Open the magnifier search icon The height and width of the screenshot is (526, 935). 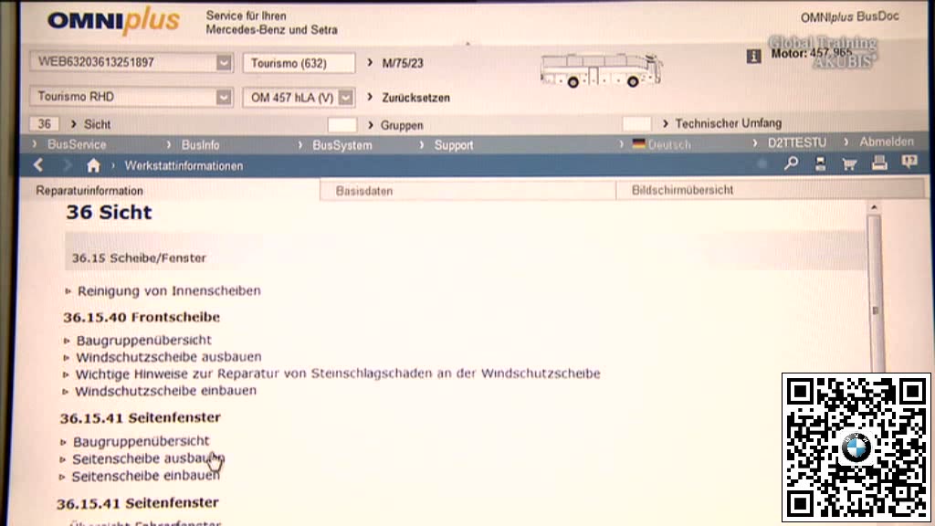pyautogui.click(x=792, y=163)
